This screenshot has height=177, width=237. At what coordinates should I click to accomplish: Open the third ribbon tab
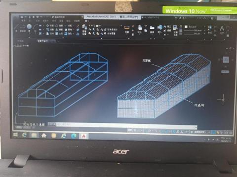[x=38, y=21]
